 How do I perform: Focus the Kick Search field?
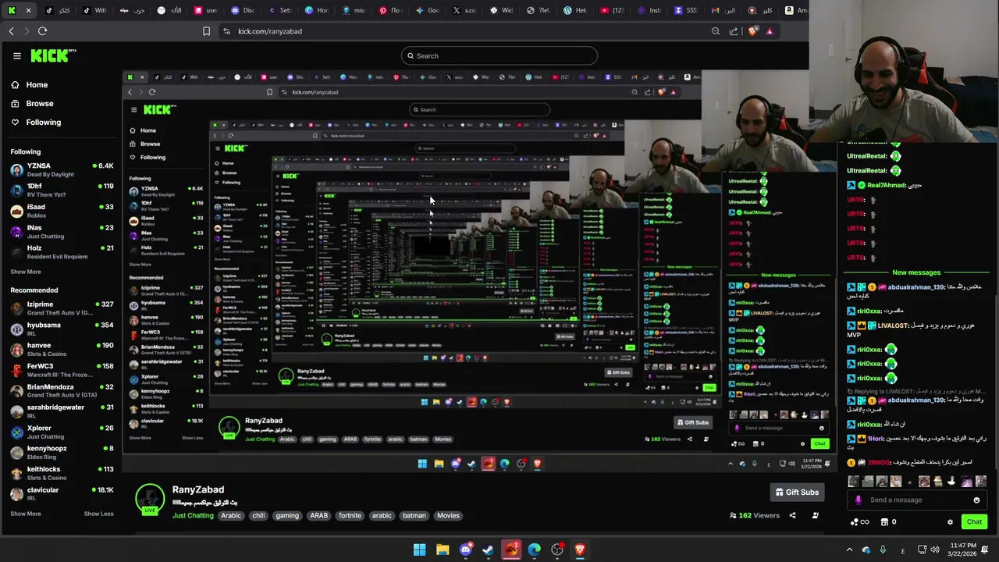(499, 55)
